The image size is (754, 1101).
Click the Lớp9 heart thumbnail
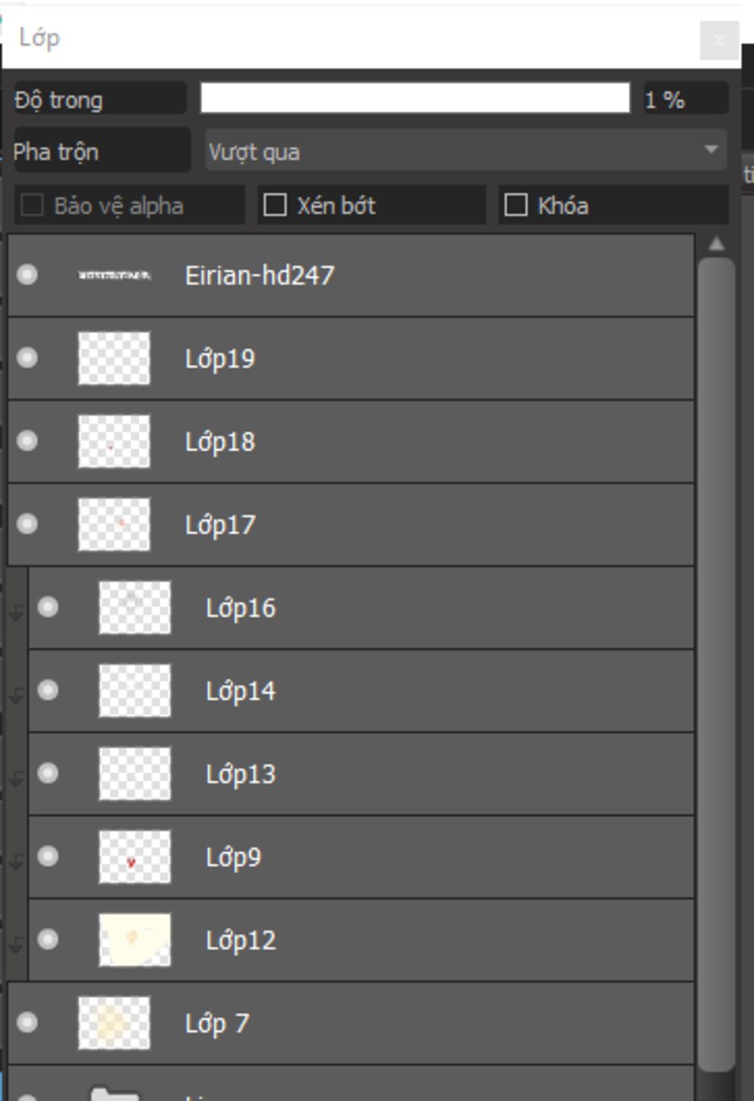tap(135, 857)
